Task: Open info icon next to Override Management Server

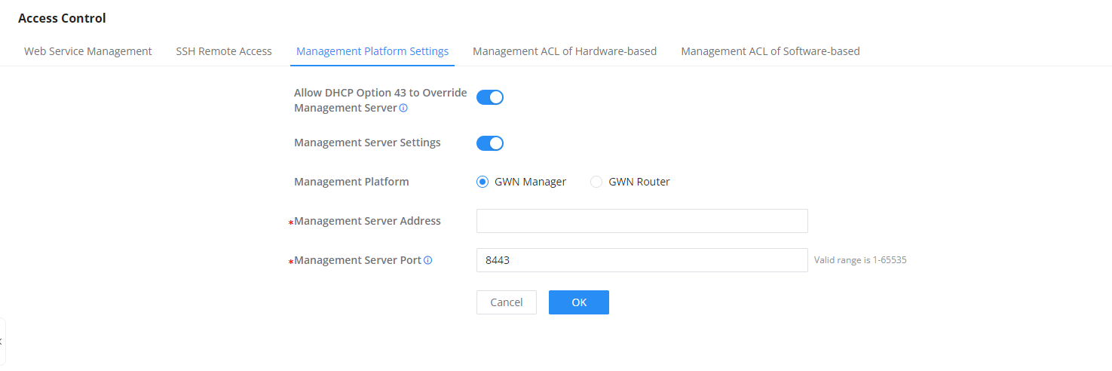Action: 403,108
